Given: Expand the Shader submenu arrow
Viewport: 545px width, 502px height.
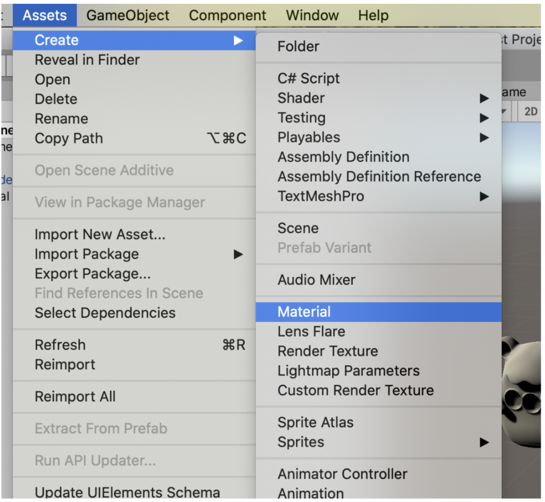Looking at the screenshot, I should (484, 98).
